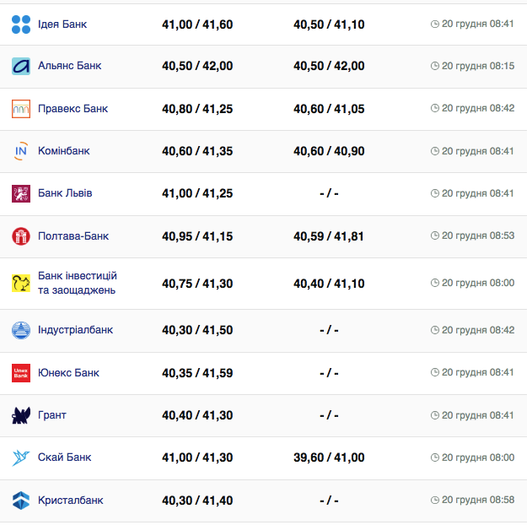Open the Банк інвестицій та заощаджень link
The image size is (532, 525).
pyautogui.click(x=77, y=283)
